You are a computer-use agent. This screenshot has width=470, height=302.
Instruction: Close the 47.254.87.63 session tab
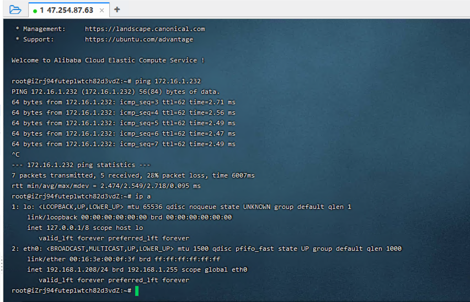click(x=102, y=10)
